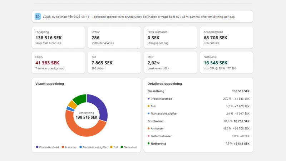The image size is (286, 161).
Task: Open the Ordrar 286 card
Action: point(114,38)
